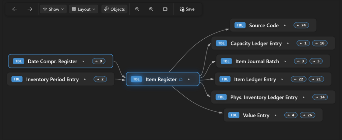342x140 pixels.
Task: Select the Source Code node label
Action: coord(264,25)
